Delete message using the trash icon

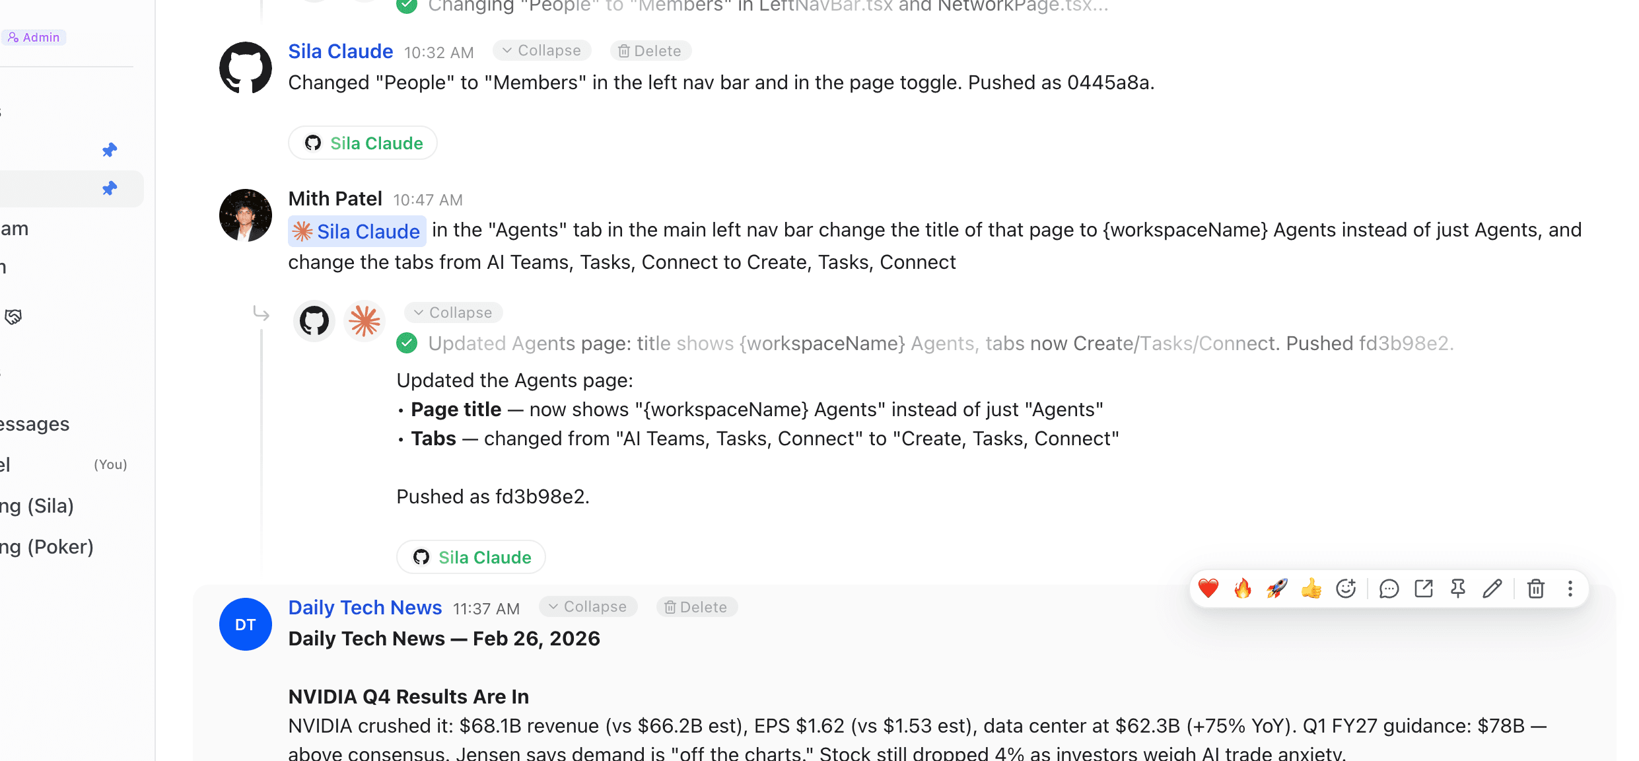(x=1536, y=588)
